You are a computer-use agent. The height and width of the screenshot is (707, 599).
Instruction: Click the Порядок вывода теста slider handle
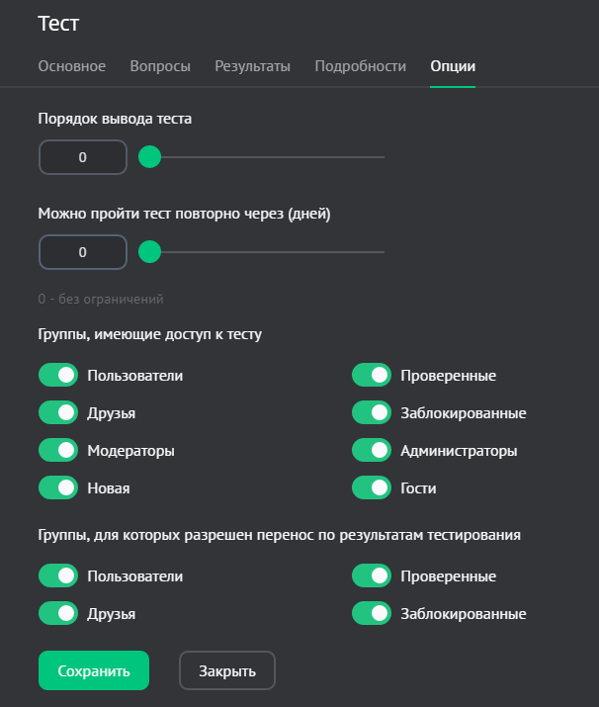[149, 156]
